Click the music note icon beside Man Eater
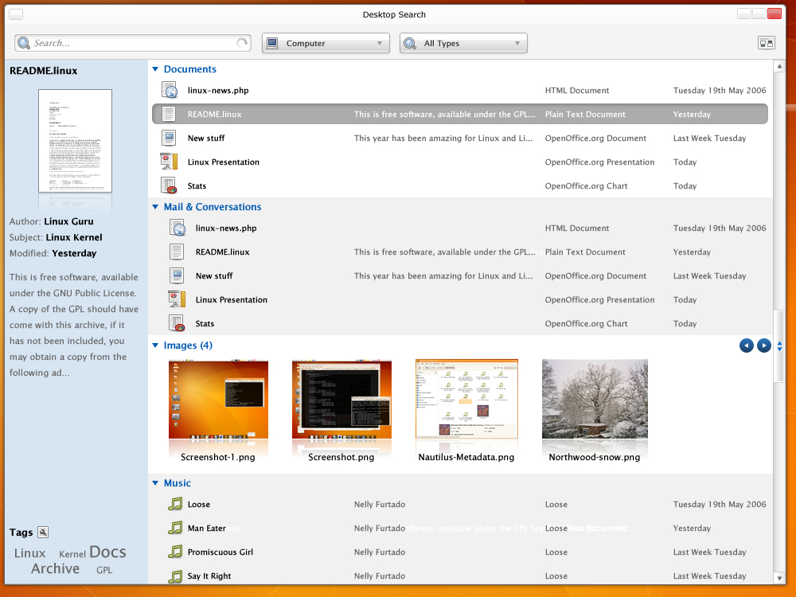Screen dimensions: 796x597 (x=175, y=528)
